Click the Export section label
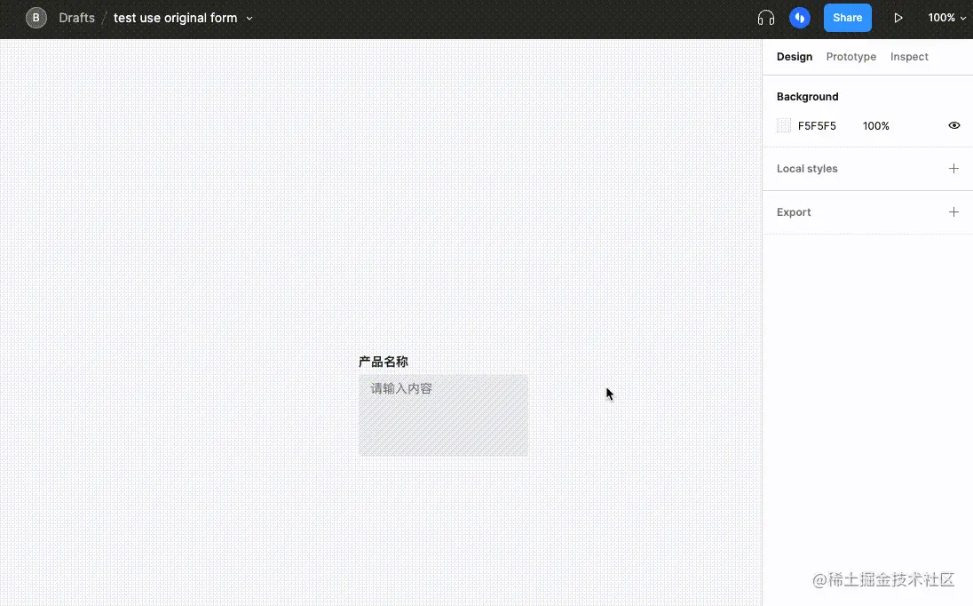The image size is (973, 606). (794, 211)
